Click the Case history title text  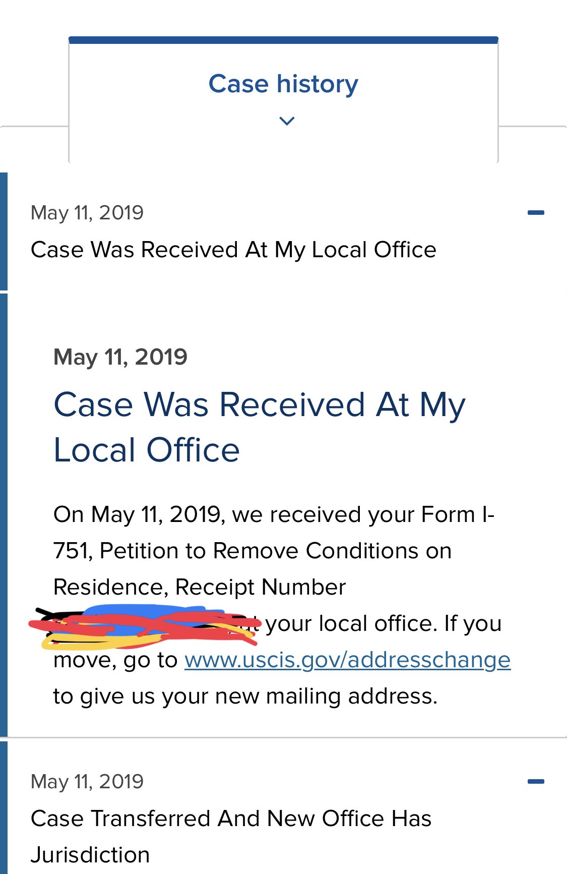click(x=283, y=84)
